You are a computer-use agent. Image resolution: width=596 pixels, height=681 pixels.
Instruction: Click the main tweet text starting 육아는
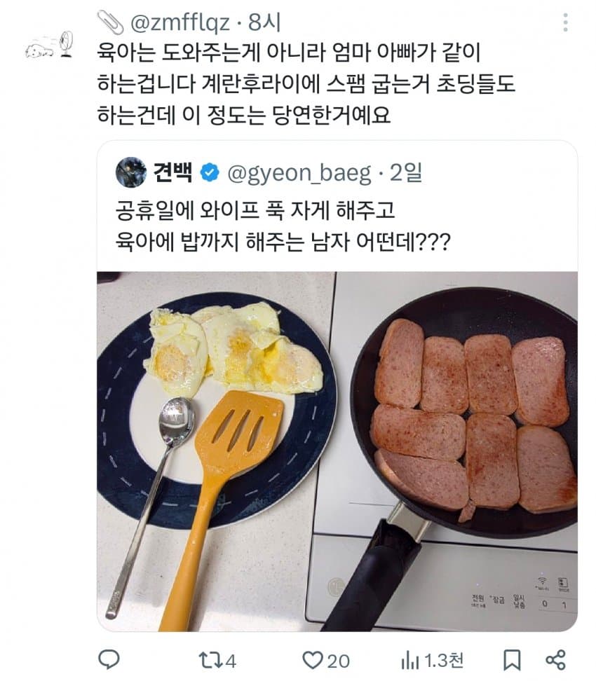coord(307,82)
